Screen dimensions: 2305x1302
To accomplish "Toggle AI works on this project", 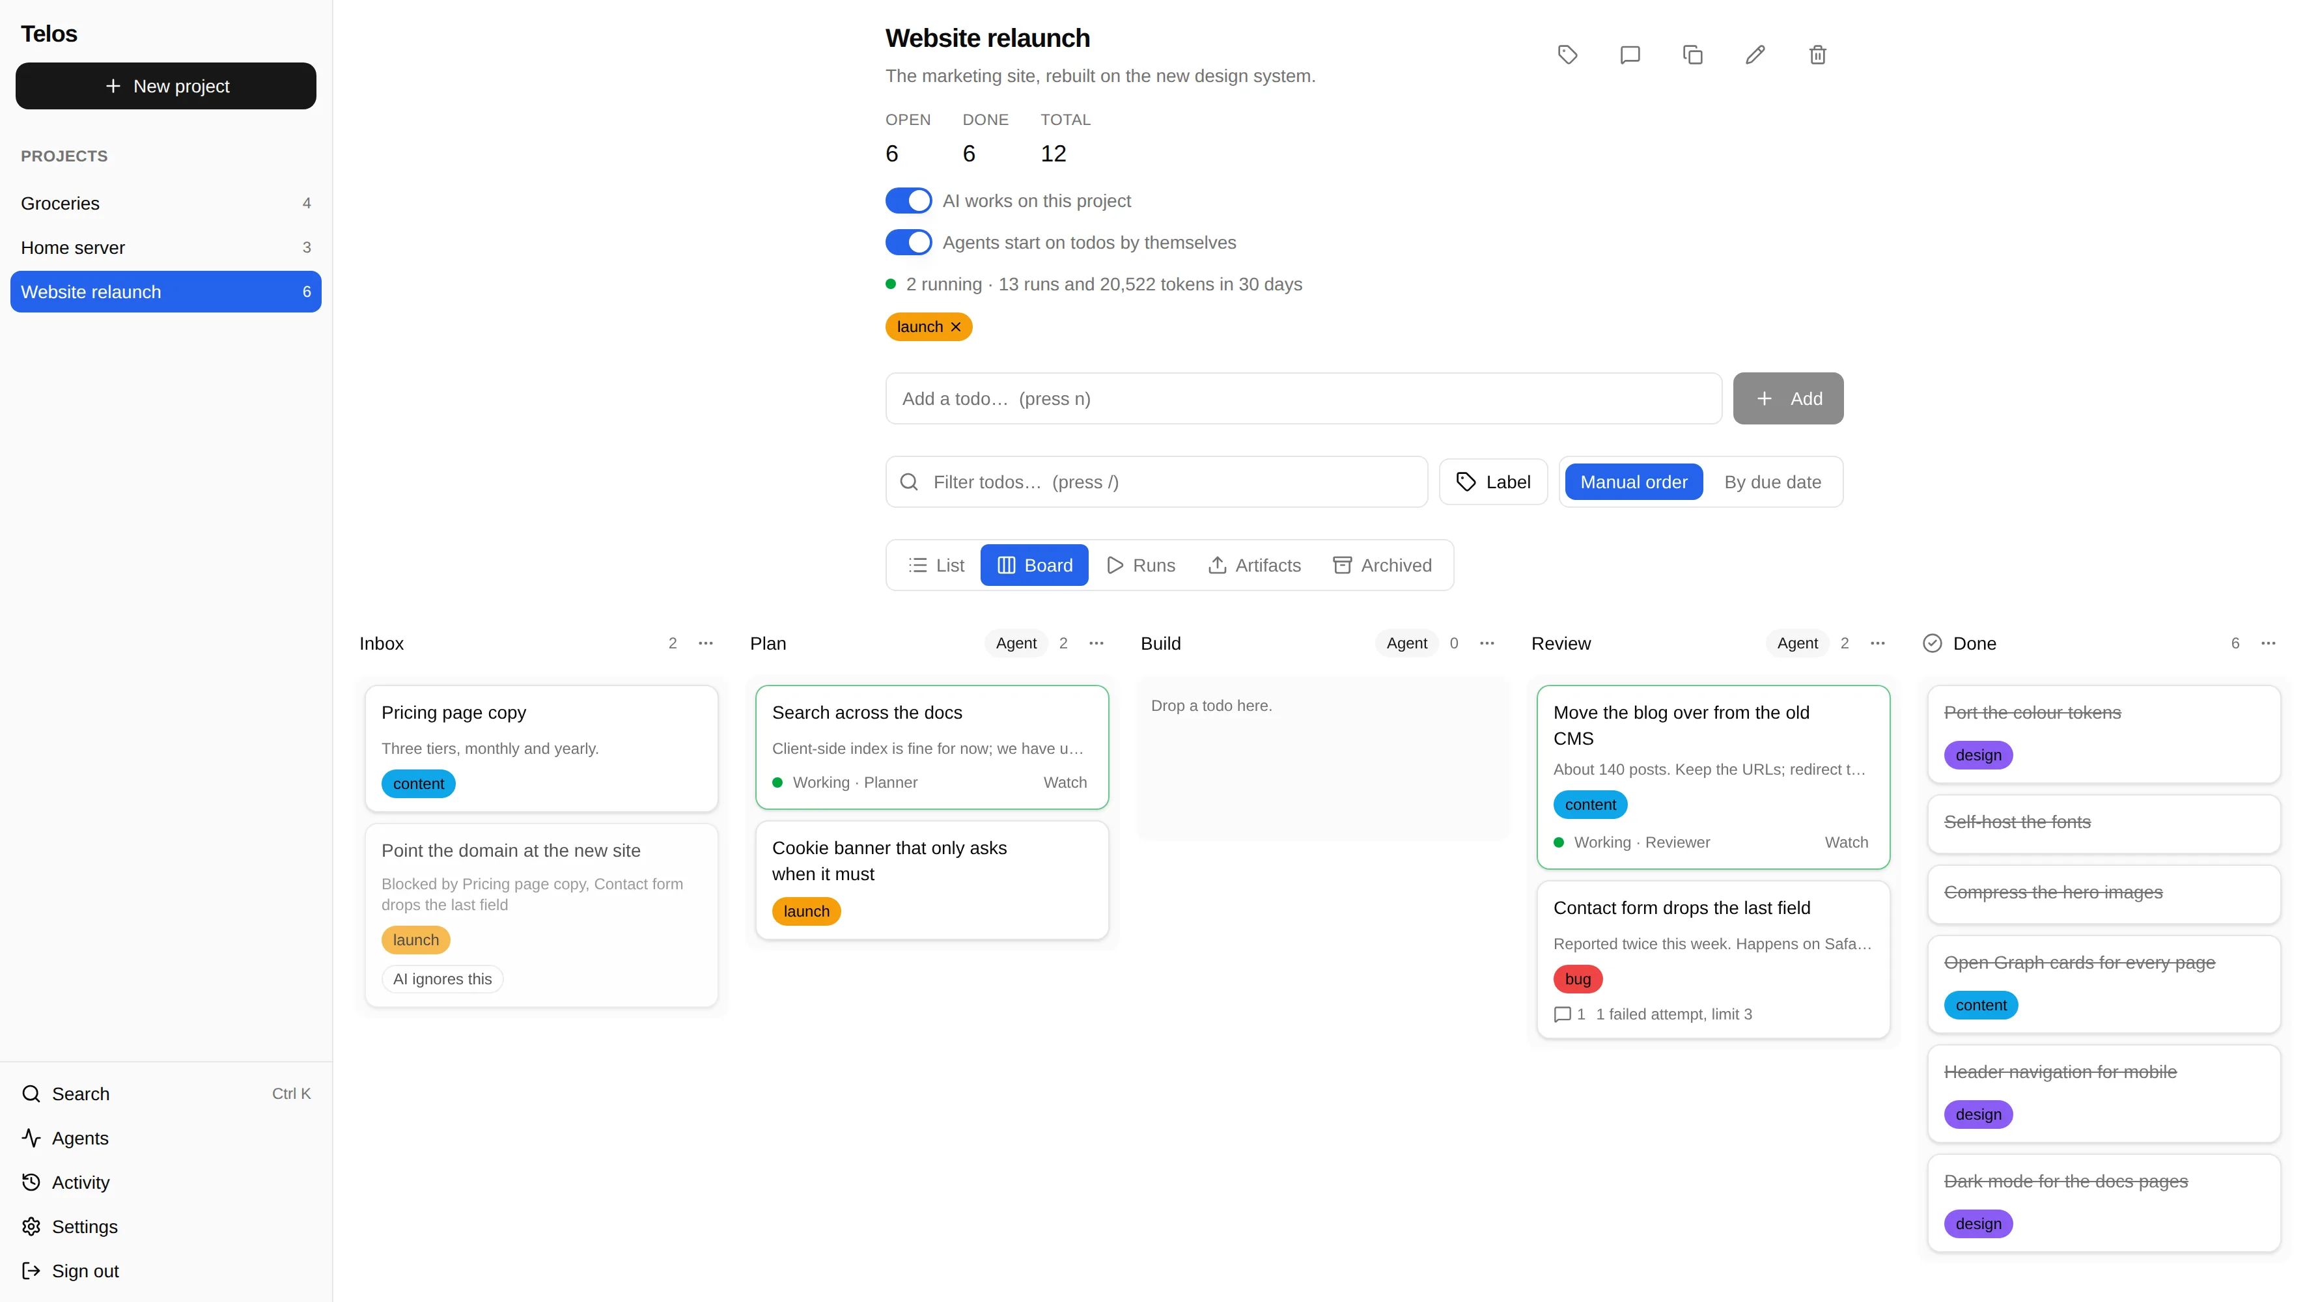I will pos(908,201).
